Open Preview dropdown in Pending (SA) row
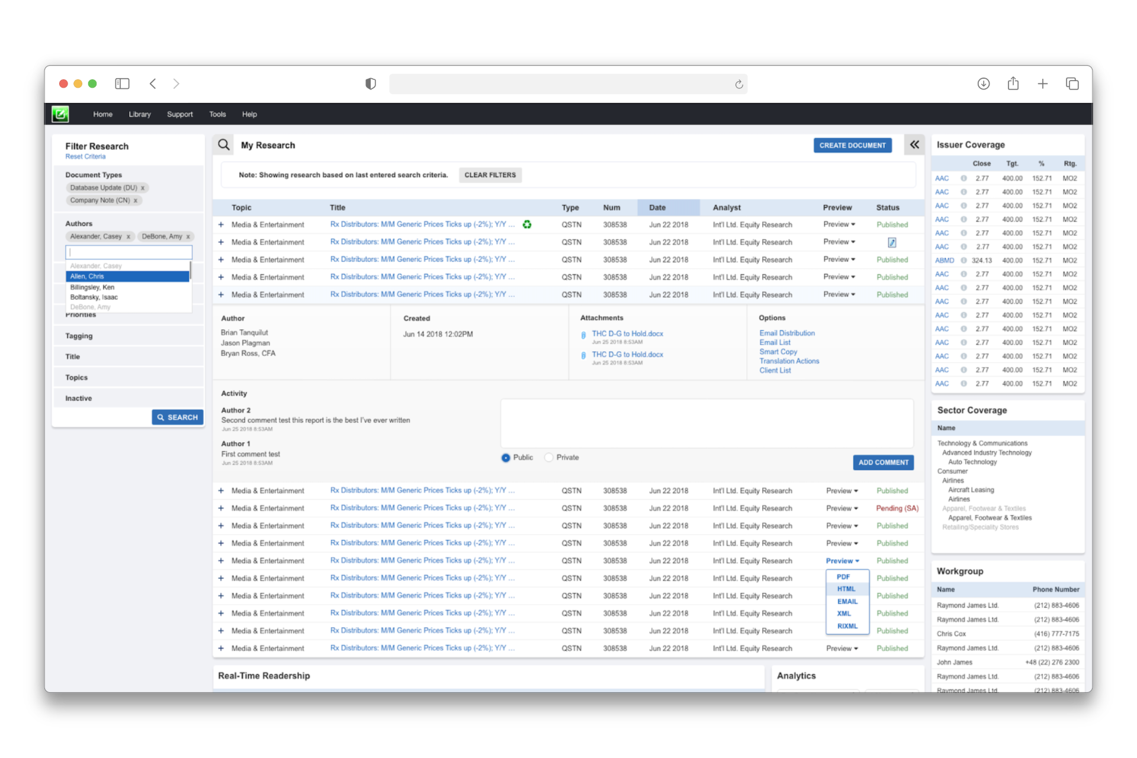Viewport: 1137px width, 758px height. click(841, 509)
